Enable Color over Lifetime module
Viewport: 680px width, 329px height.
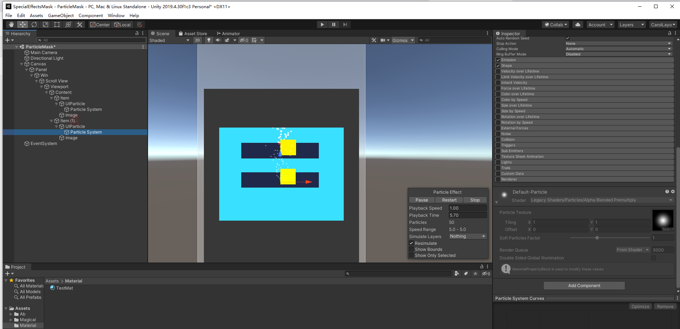(498, 94)
